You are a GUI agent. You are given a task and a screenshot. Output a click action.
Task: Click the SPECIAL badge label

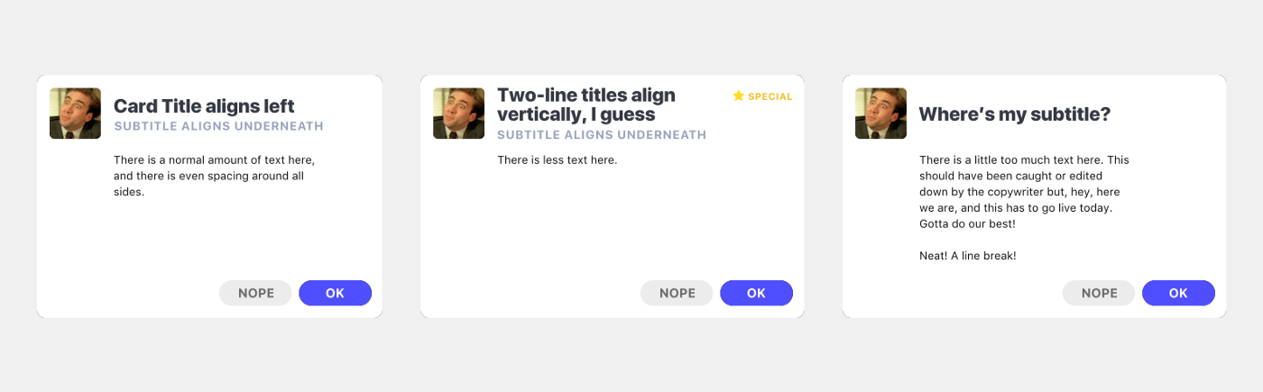point(770,96)
